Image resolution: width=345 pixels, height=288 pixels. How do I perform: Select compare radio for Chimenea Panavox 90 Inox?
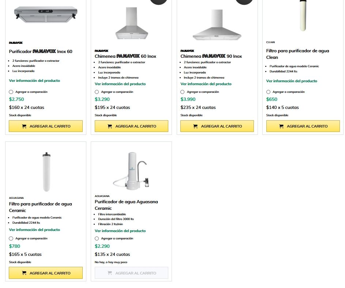click(183, 92)
